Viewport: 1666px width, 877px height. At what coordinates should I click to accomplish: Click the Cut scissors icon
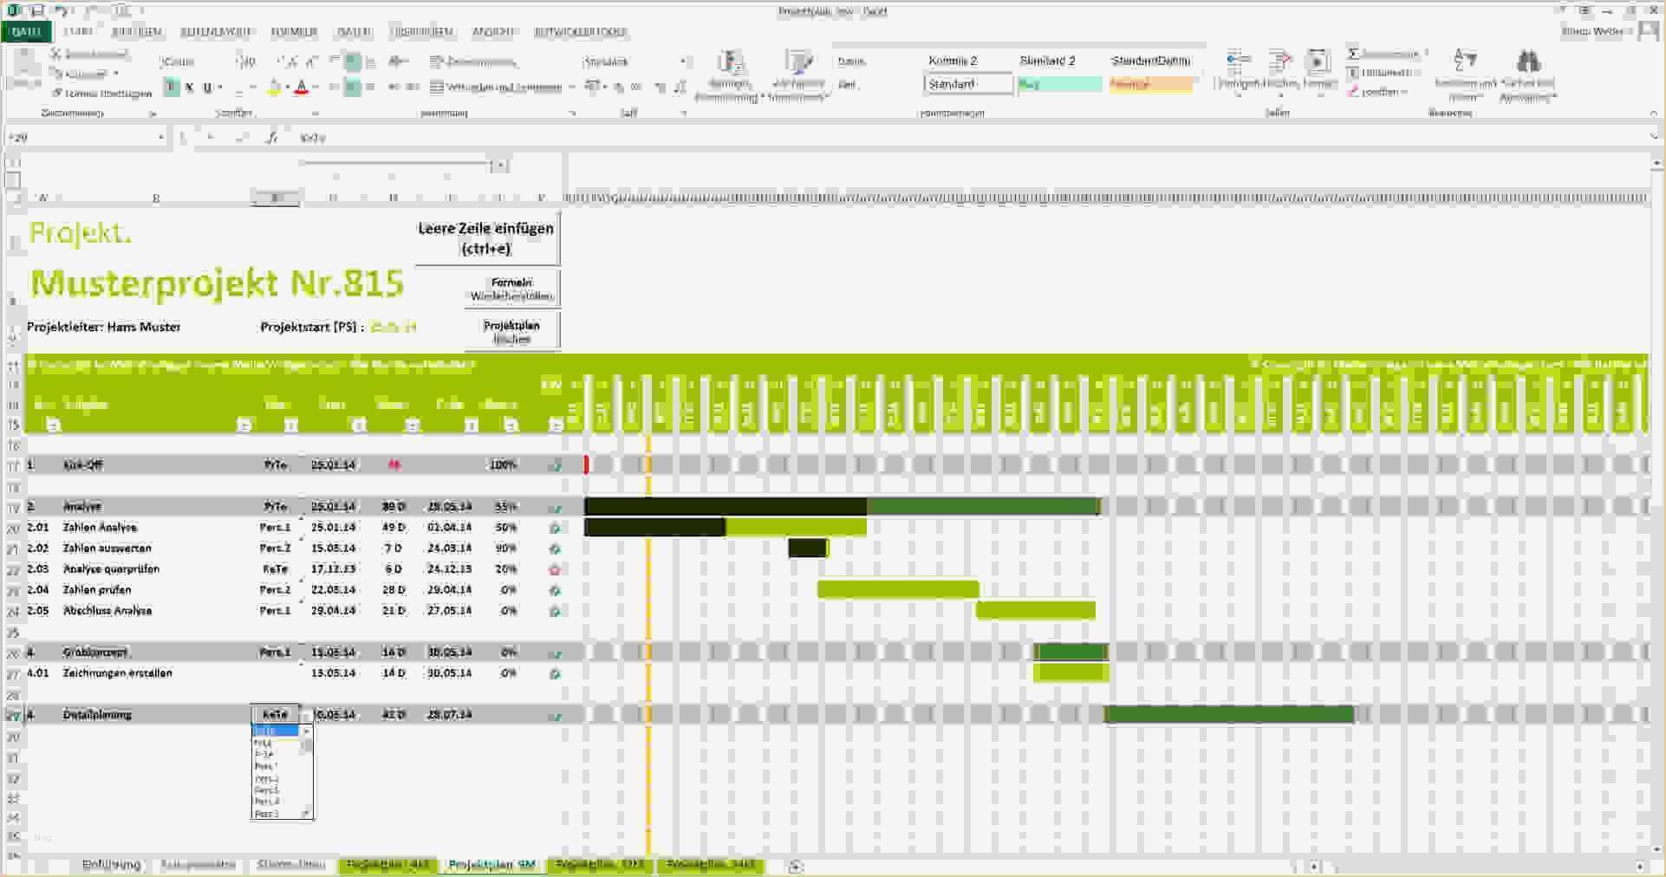[56, 54]
